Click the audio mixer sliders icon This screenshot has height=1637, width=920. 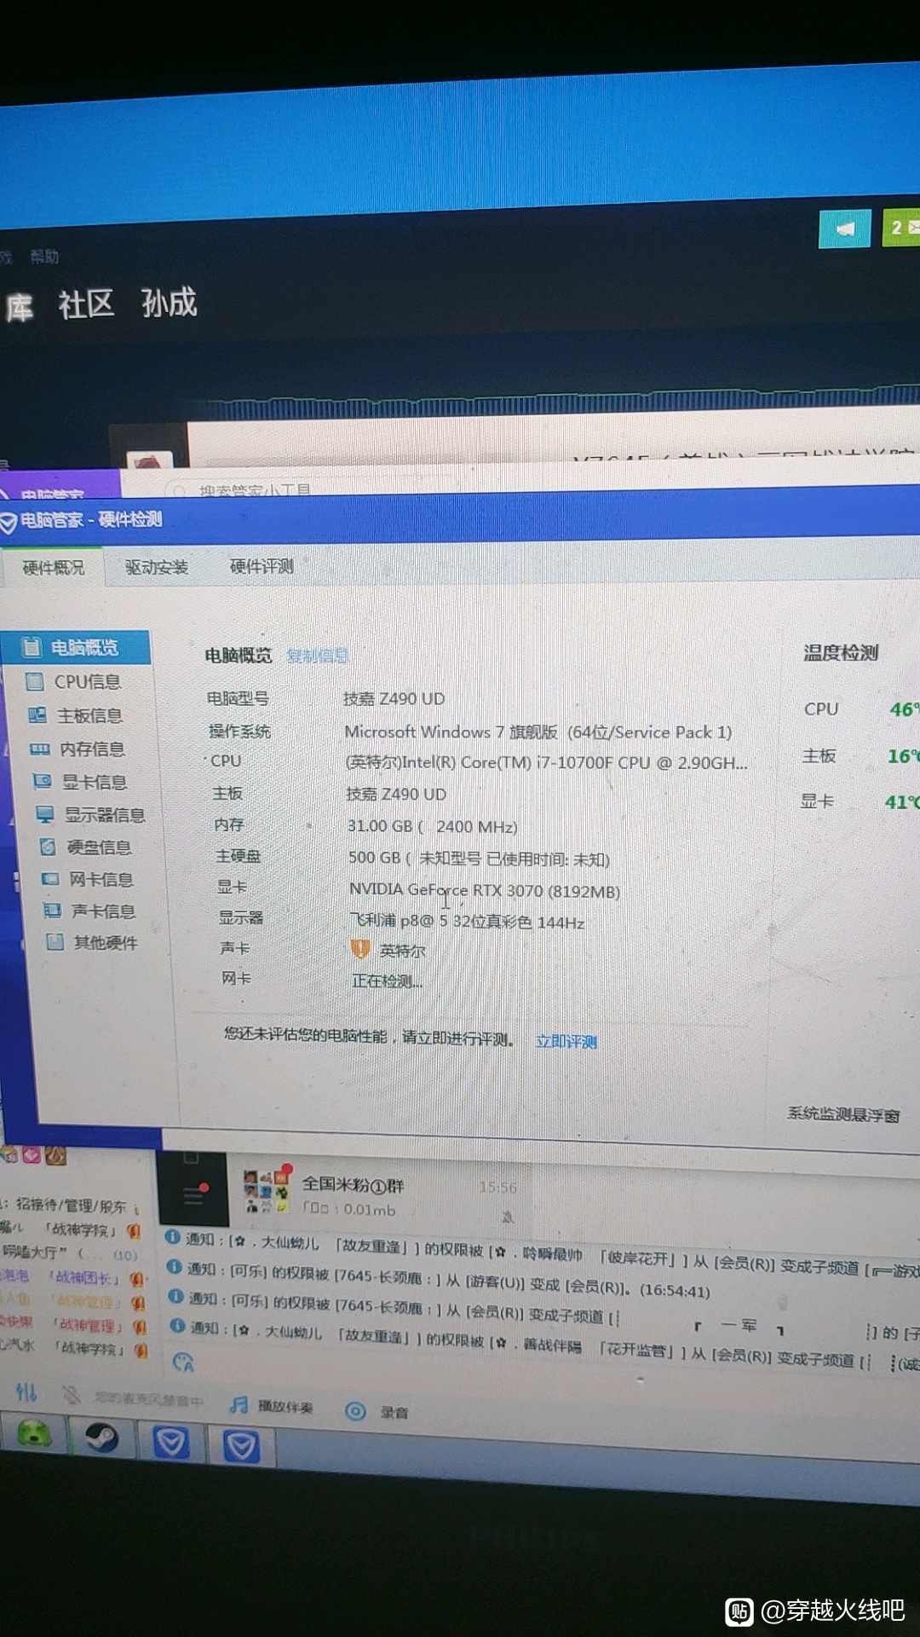pyautogui.click(x=26, y=1392)
